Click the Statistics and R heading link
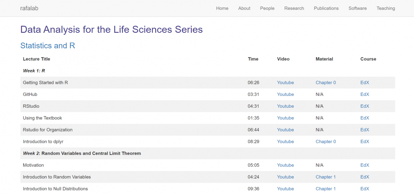The width and height of the screenshot is (414, 194). tap(48, 46)
